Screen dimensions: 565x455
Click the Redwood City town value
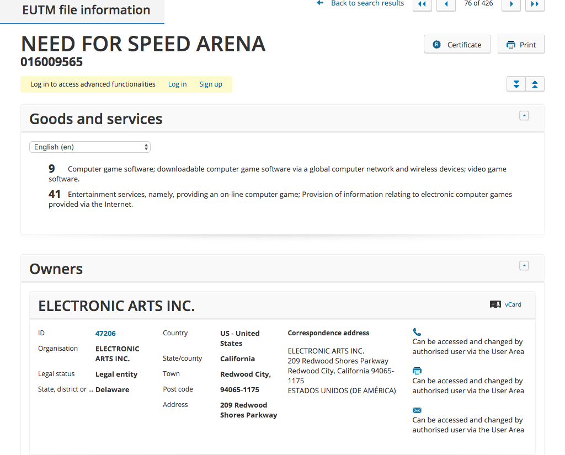click(x=246, y=374)
